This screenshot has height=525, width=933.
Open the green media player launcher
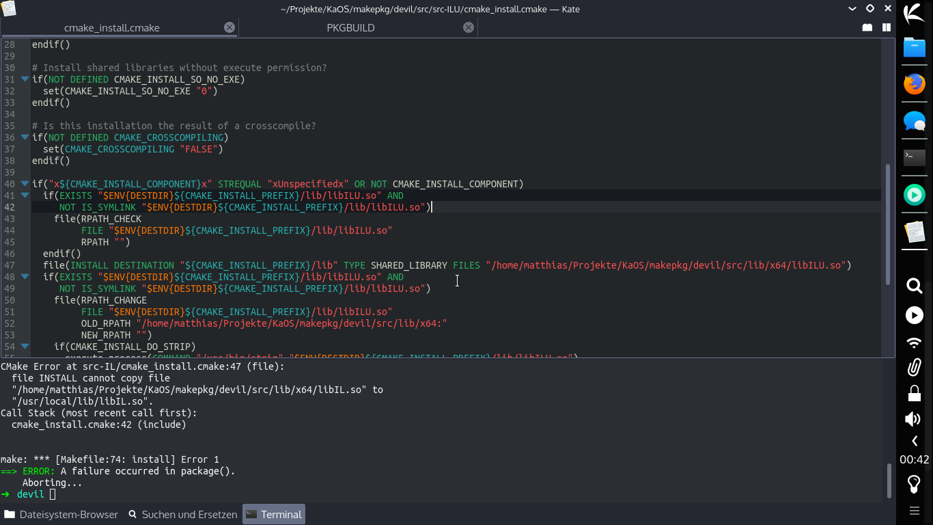[x=915, y=195]
